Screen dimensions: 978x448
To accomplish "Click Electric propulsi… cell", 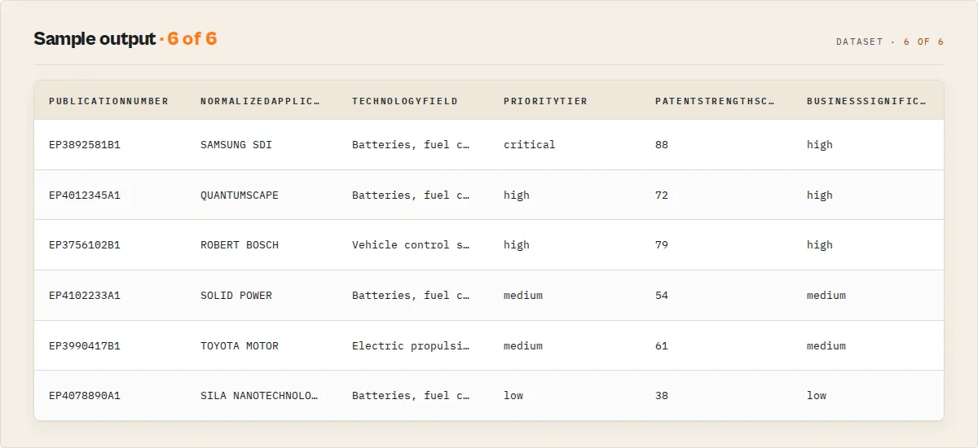I will [x=412, y=346].
